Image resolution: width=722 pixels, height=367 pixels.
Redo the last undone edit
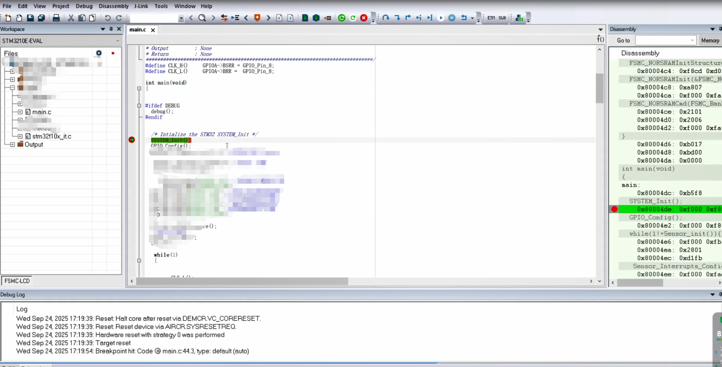tap(119, 18)
